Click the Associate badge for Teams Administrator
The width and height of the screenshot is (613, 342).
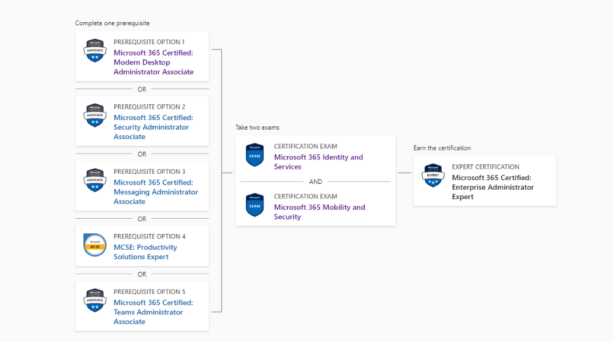click(95, 300)
